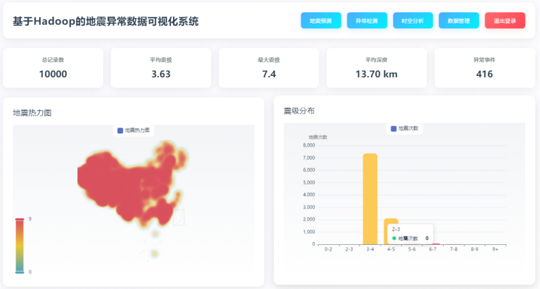Open the 地震预测 page
The height and width of the screenshot is (289, 540).
click(x=321, y=21)
